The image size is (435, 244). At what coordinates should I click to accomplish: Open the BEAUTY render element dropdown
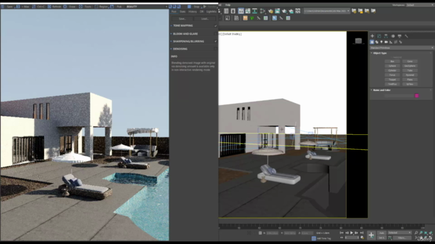pyautogui.click(x=147, y=6)
